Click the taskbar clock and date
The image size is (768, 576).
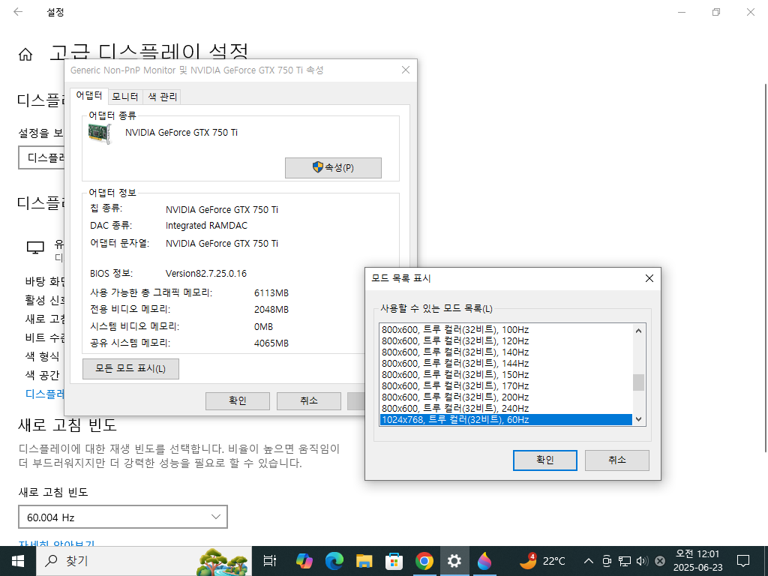coord(697,561)
